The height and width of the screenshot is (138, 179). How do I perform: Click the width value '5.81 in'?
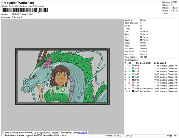click(174, 11)
